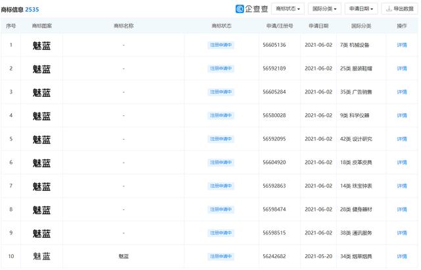421x270 pixels.
Task: Click the 导出数据 export button
Action: tap(399, 9)
